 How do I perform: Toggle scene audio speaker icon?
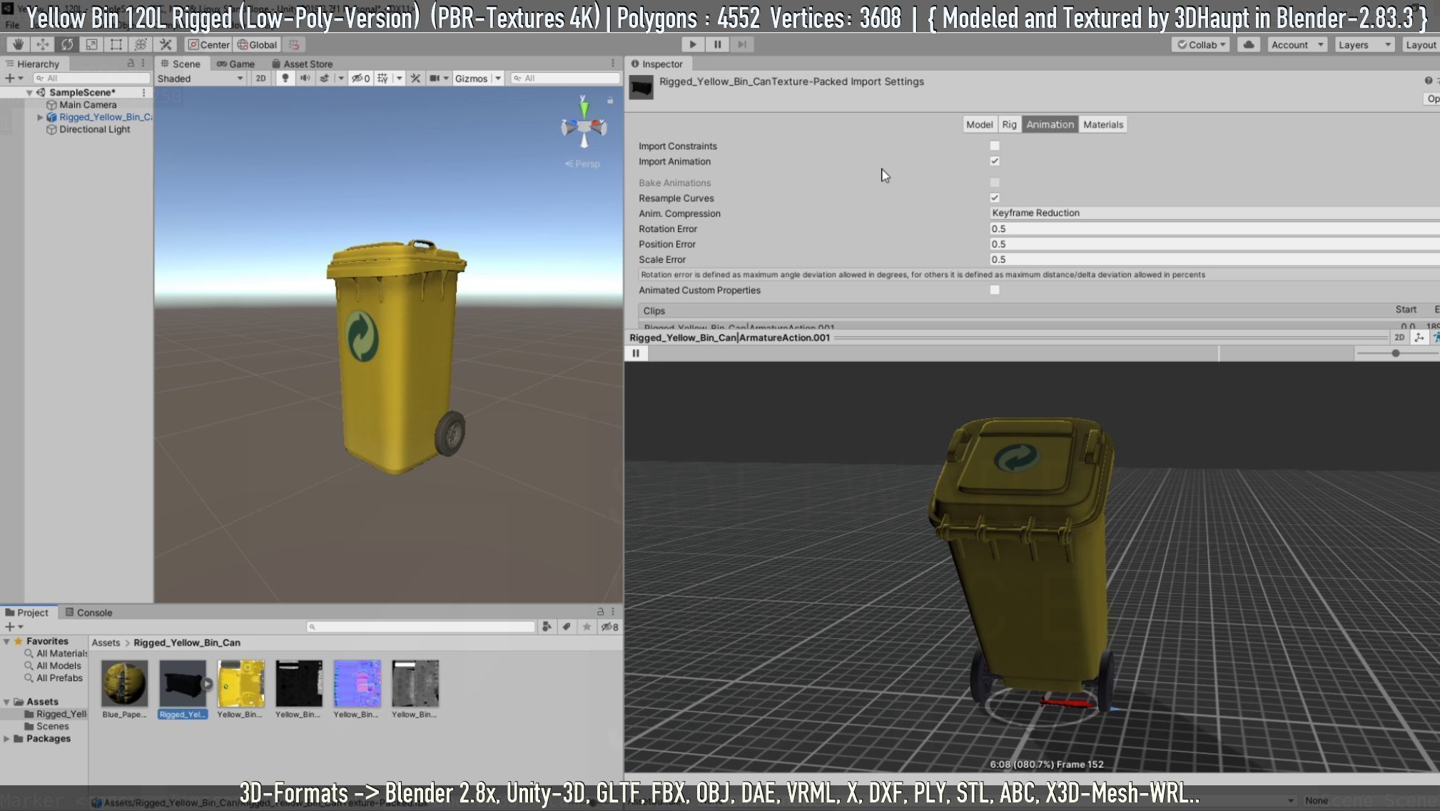pos(305,79)
